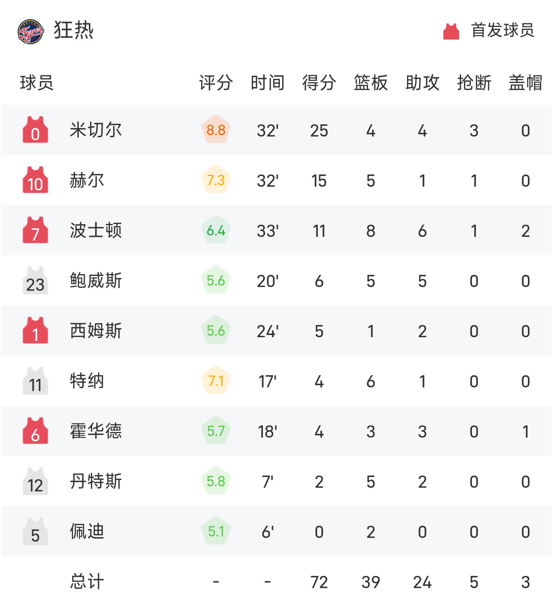Click the 7.1 rating badge for 特纳

[x=216, y=381]
